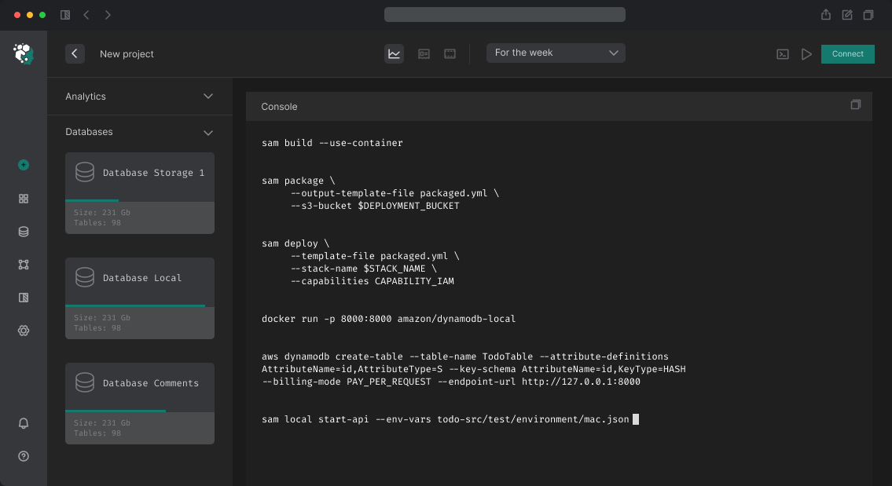892x486 pixels.
Task: Open the node connections icon in sidebar
Action: click(24, 265)
